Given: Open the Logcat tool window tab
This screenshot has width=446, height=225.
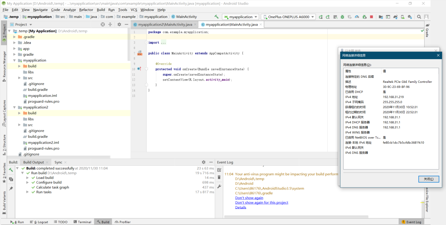Looking at the screenshot, I should [39, 222].
